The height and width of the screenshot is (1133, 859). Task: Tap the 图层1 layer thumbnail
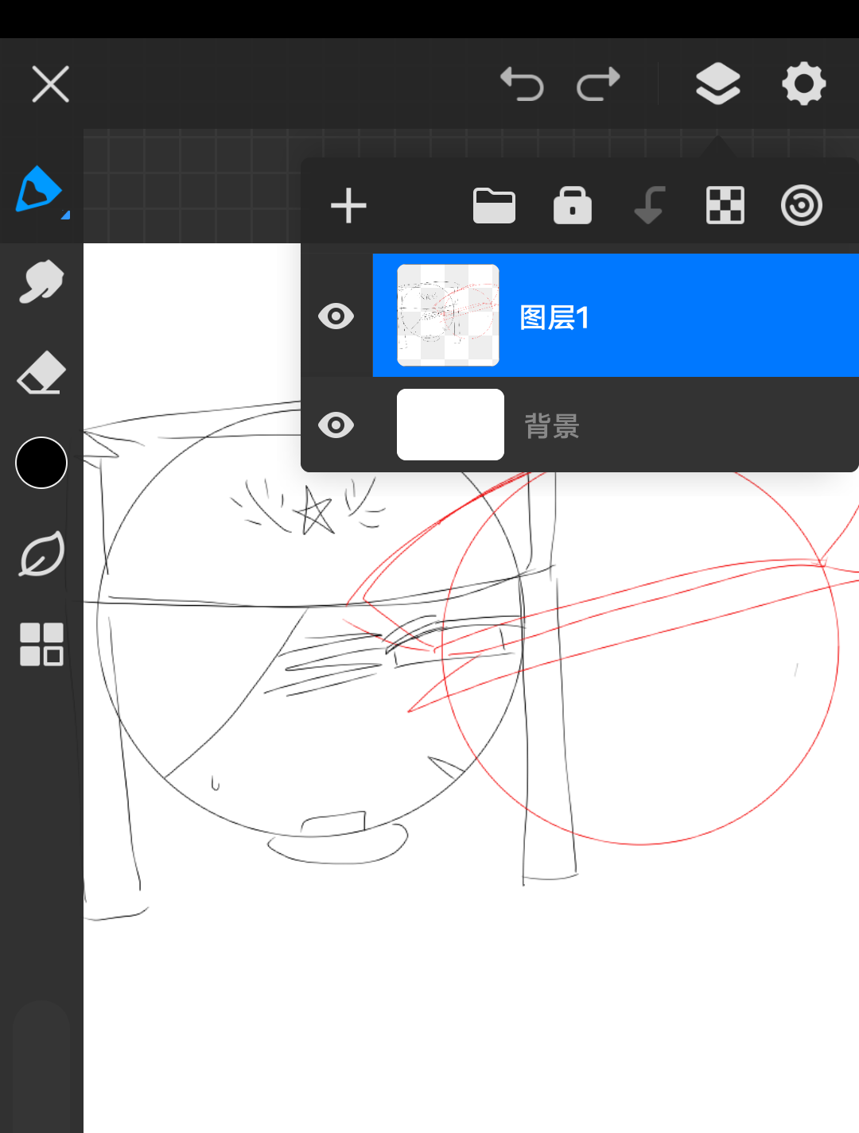449,316
